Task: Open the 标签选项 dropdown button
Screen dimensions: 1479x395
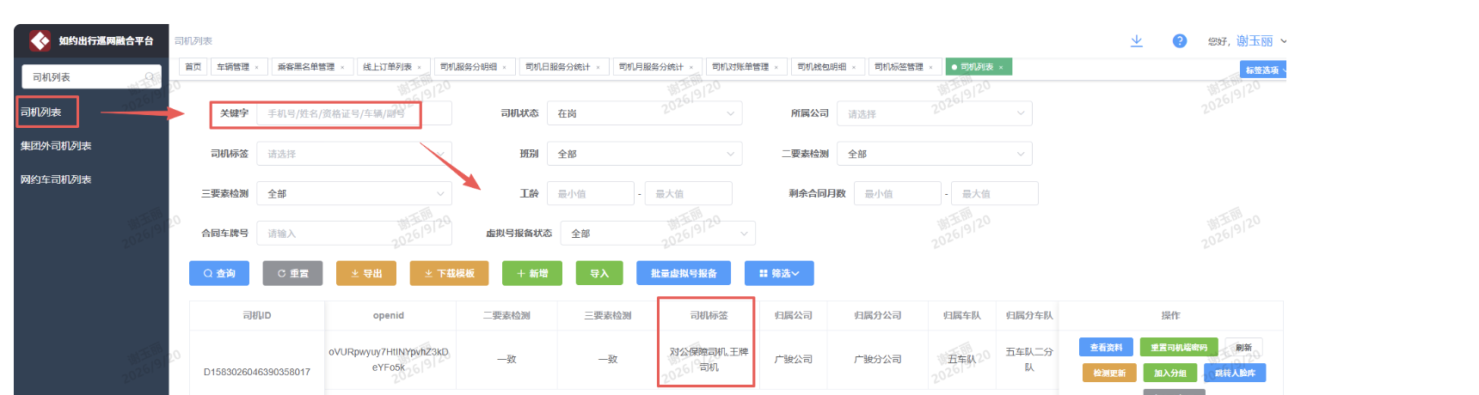Action: 1263,70
